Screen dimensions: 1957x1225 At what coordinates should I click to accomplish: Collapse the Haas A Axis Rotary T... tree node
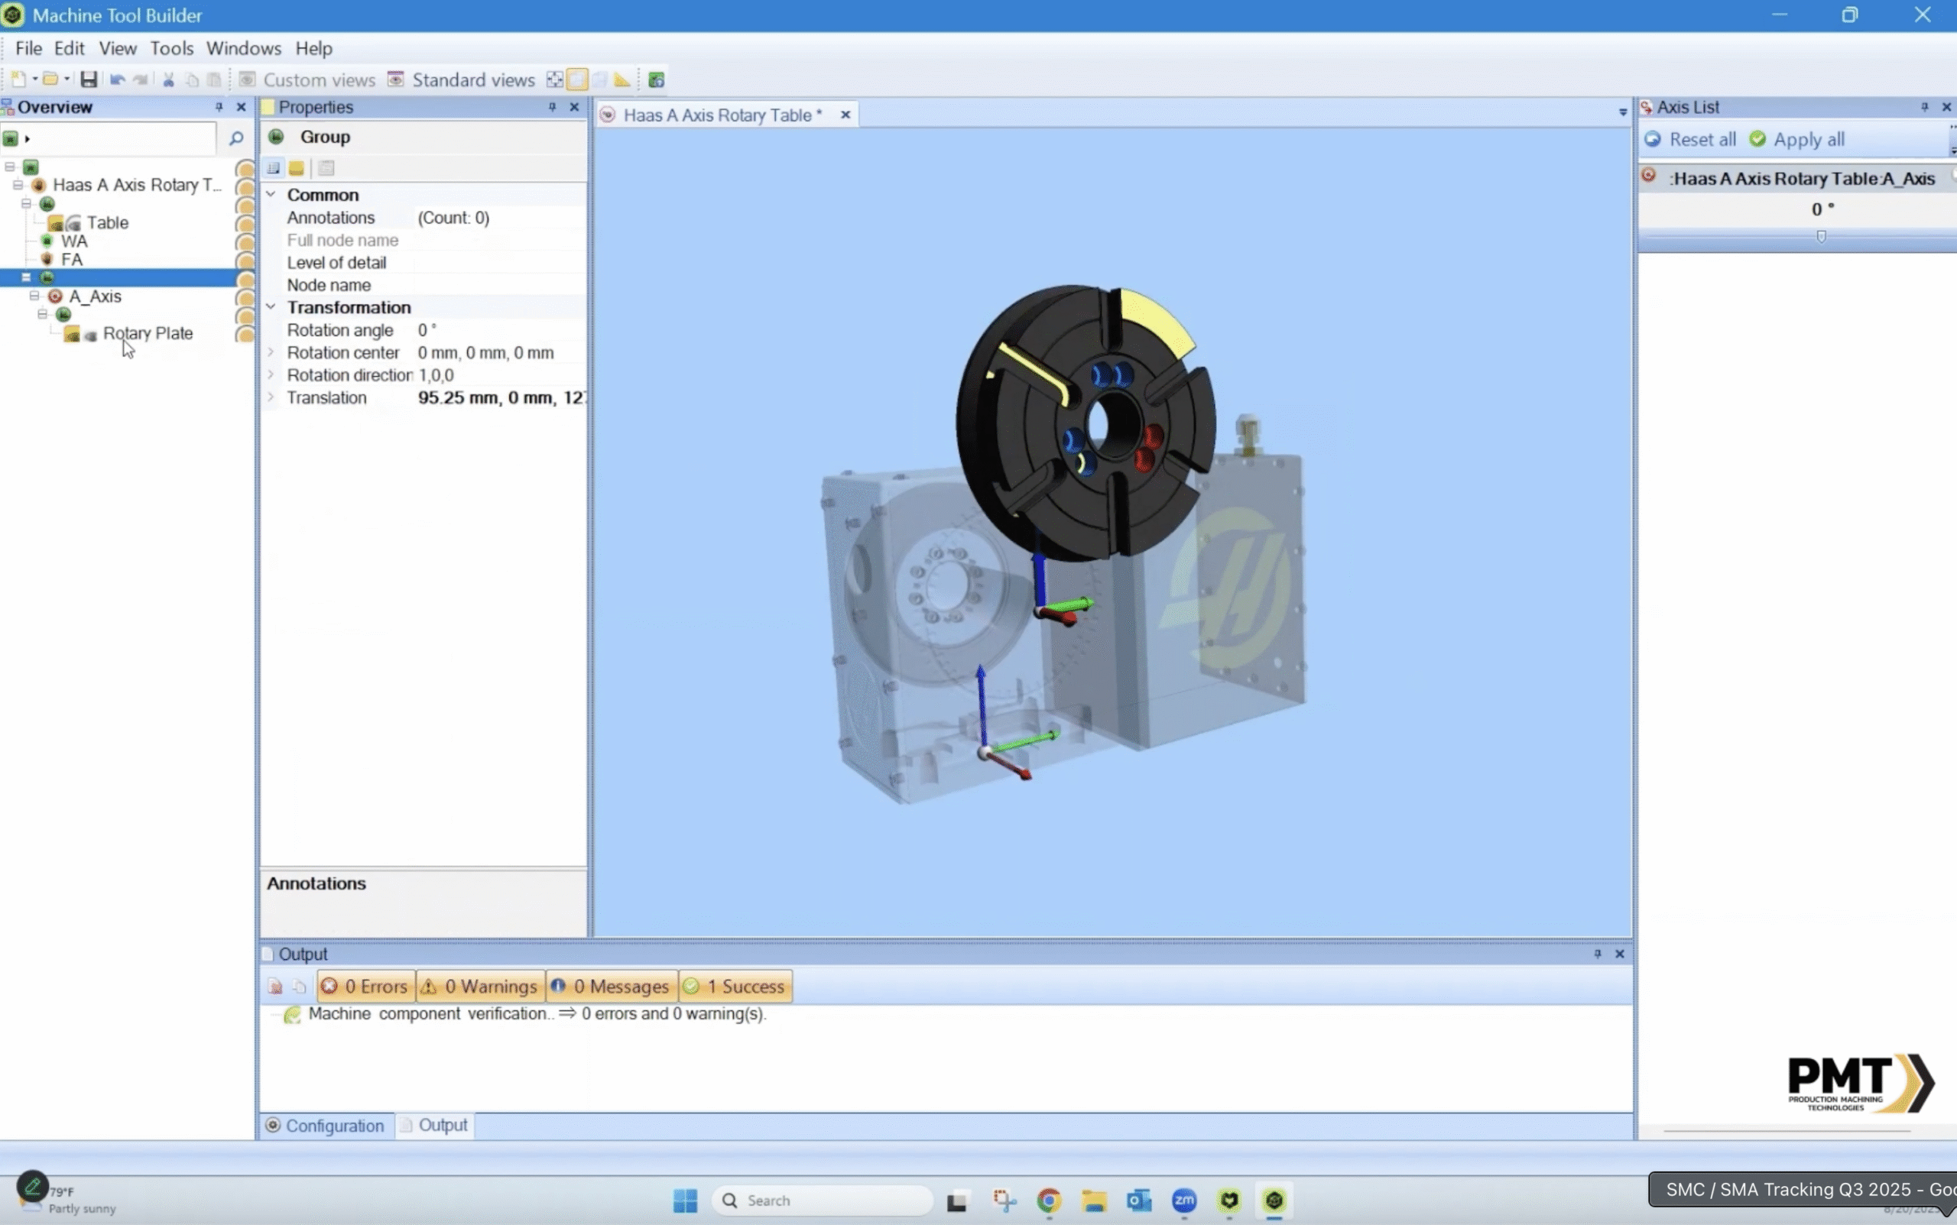coord(17,185)
